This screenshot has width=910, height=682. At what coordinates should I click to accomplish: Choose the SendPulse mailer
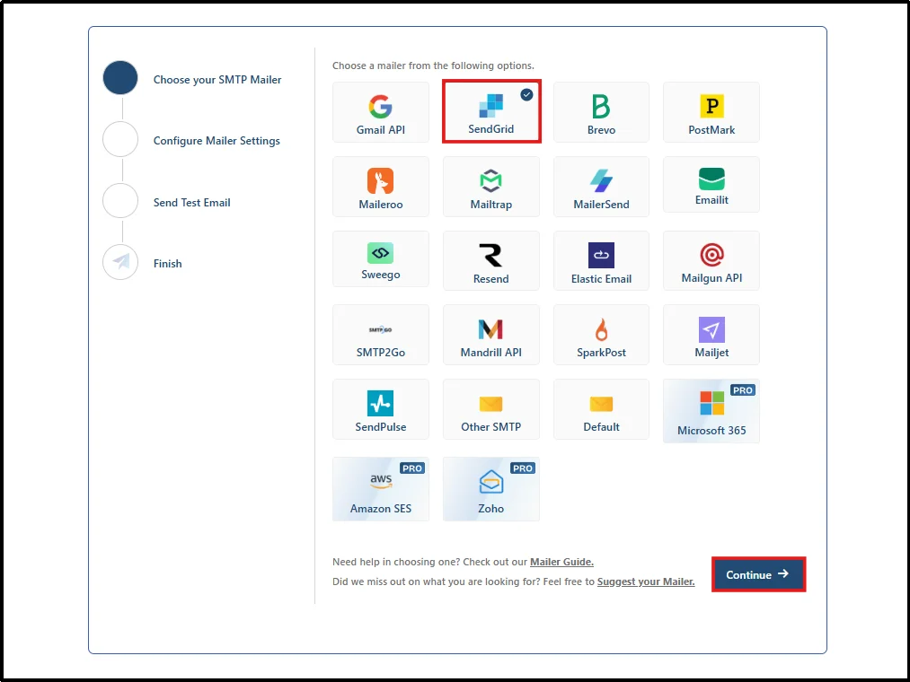381,409
